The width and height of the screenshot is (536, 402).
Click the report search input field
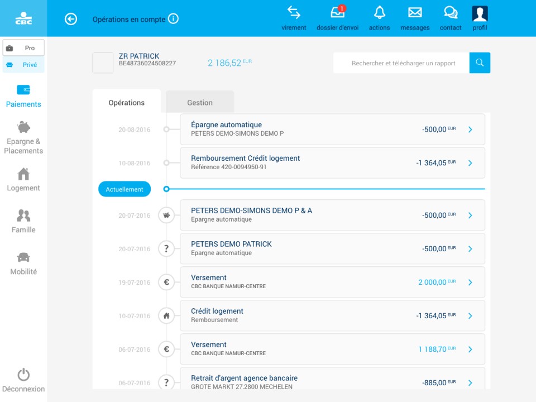[x=401, y=63]
